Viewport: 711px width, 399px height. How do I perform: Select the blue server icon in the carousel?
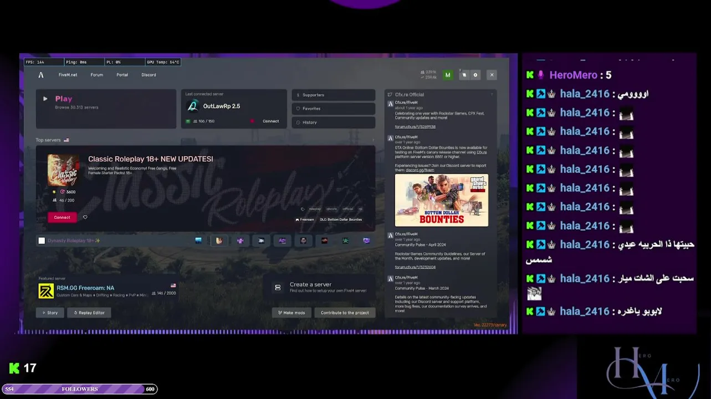198,241
